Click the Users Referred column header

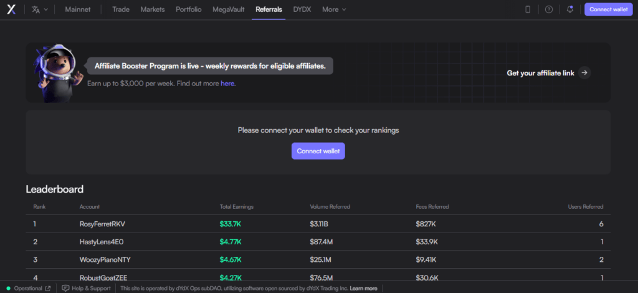point(586,207)
